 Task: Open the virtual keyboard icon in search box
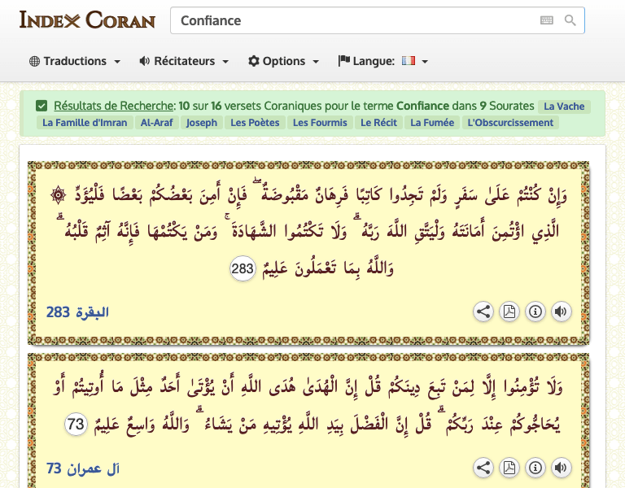[547, 20]
